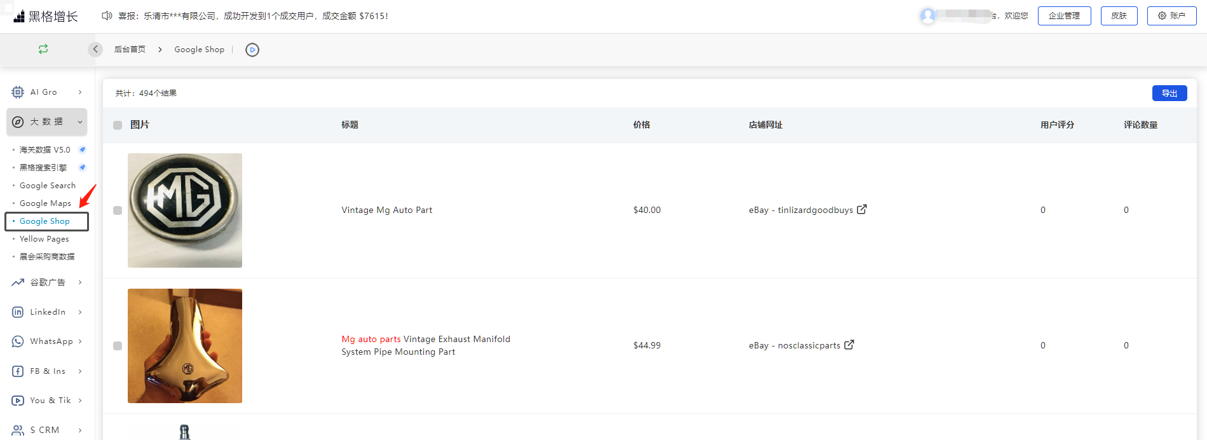This screenshot has height=440, width=1207.
Task: Click the announcement speaker icon
Action: point(107,16)
